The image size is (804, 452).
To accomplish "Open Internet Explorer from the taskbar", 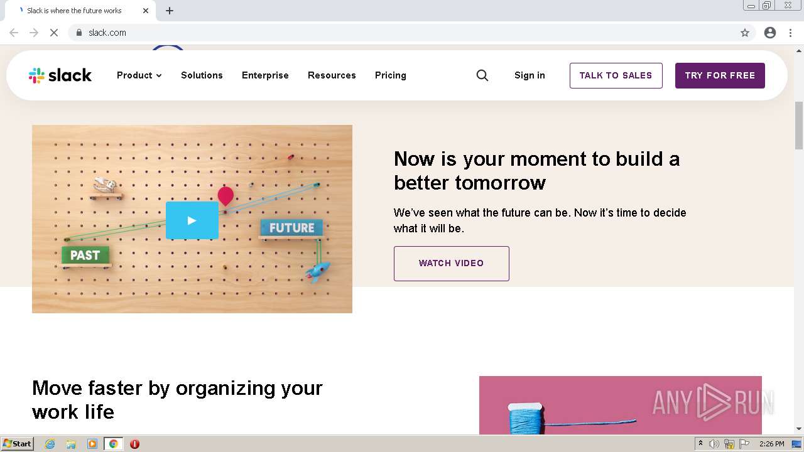I will 50,444.
